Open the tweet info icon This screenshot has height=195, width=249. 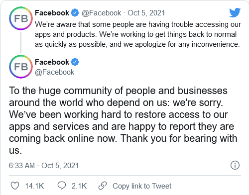point(235,165)
